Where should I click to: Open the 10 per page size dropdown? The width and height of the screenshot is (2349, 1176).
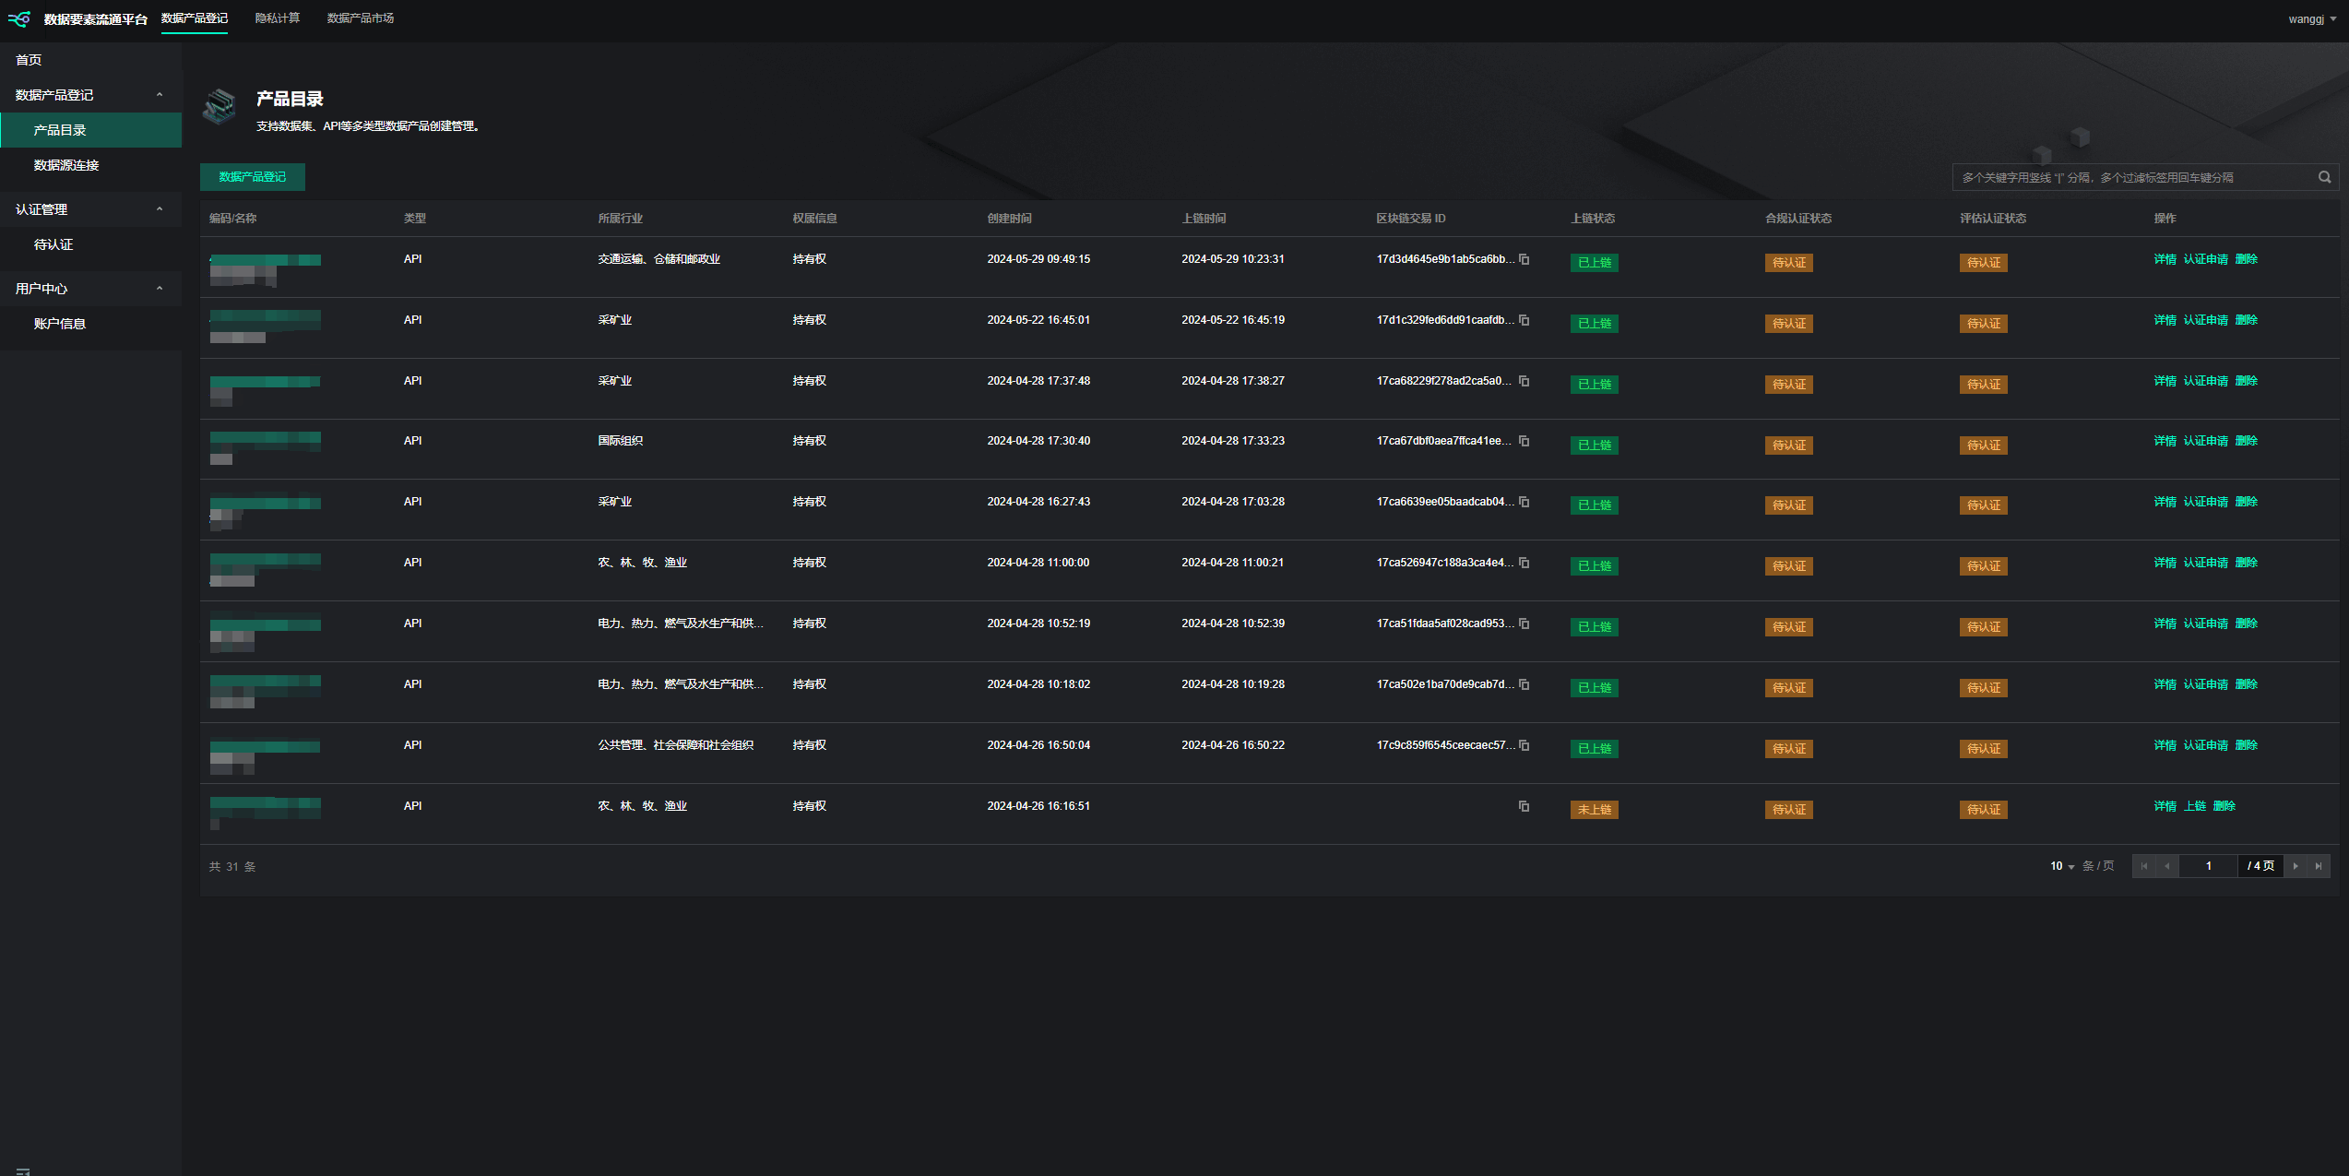[x=2062, y=866]
